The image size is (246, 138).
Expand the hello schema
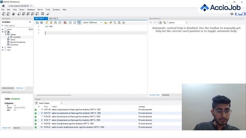click(x=3, y=47)
